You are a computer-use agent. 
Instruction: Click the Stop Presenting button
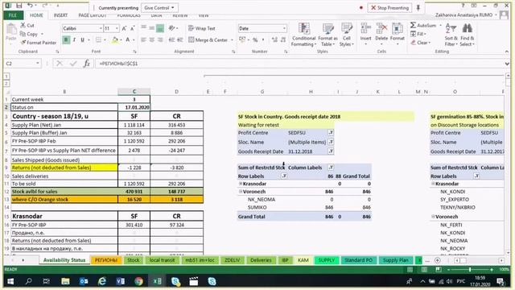click(389, 7)
